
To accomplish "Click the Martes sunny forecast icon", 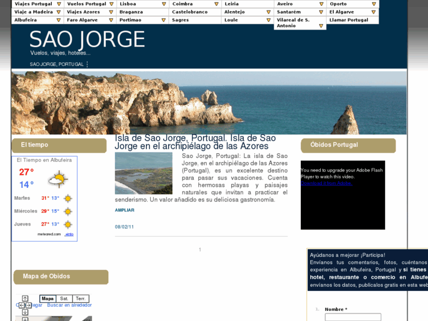I will (x=68, y=198).
